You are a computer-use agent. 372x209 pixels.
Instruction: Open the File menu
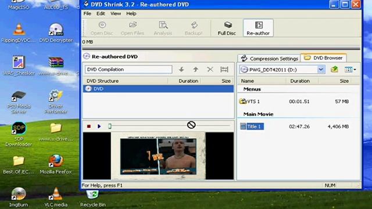tap(87, 13)
